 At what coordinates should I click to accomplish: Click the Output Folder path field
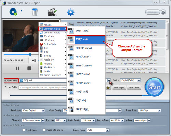(x=43, y=88)
